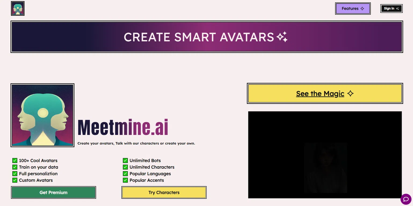The image size is (413, 206).
Task: Toggle the Train on your data checkmark
Action: [x=15, y=167]
